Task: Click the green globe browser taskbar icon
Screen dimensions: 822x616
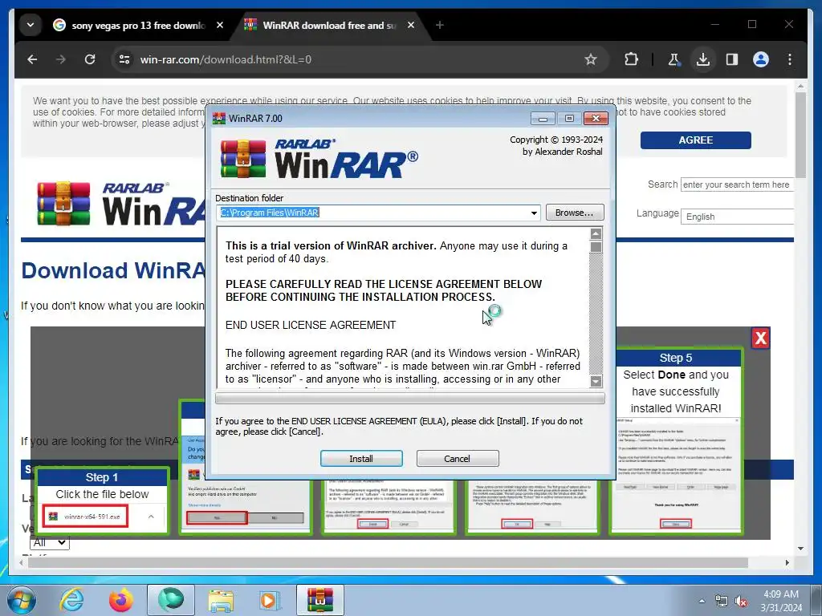Action: click(171, 600)
